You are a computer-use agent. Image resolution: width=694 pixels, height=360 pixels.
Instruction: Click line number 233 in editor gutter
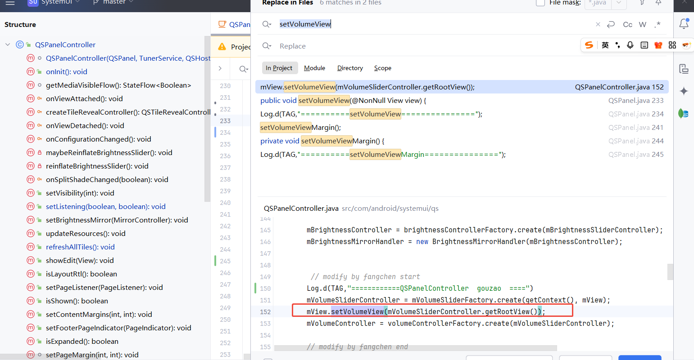[225, 121]
